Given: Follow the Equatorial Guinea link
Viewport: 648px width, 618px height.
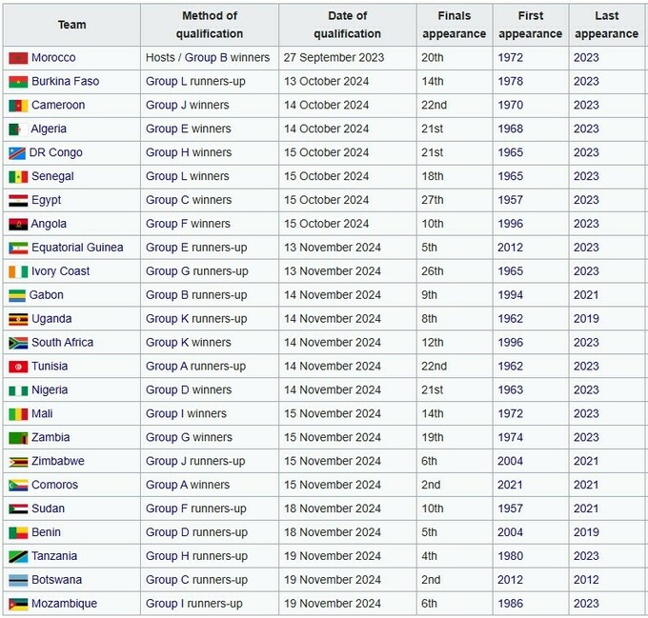Looking at the screenshot, I should tap(77, 248).
